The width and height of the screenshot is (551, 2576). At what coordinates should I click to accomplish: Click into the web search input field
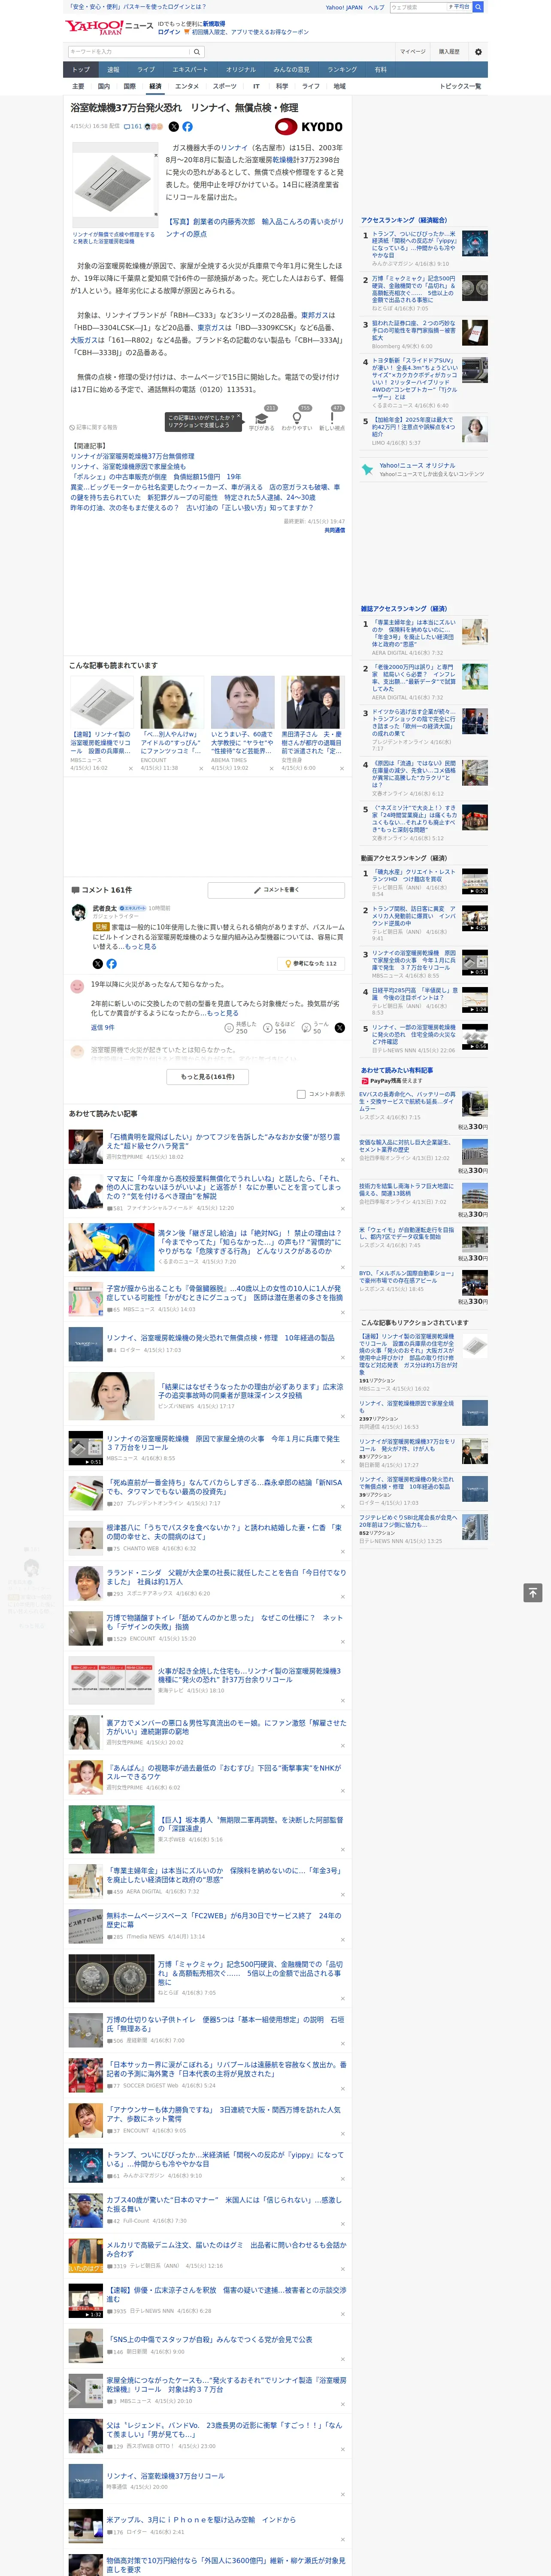point(417,7)
